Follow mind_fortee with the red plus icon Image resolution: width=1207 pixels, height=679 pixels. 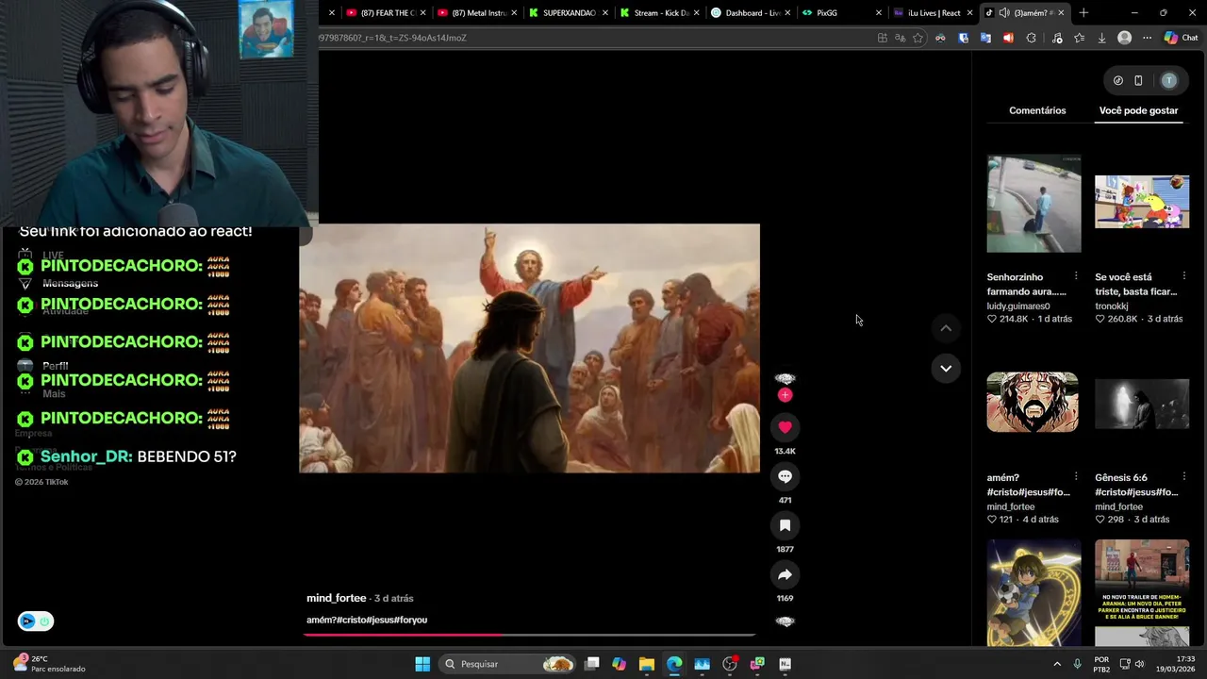click(x=785, y=395)
